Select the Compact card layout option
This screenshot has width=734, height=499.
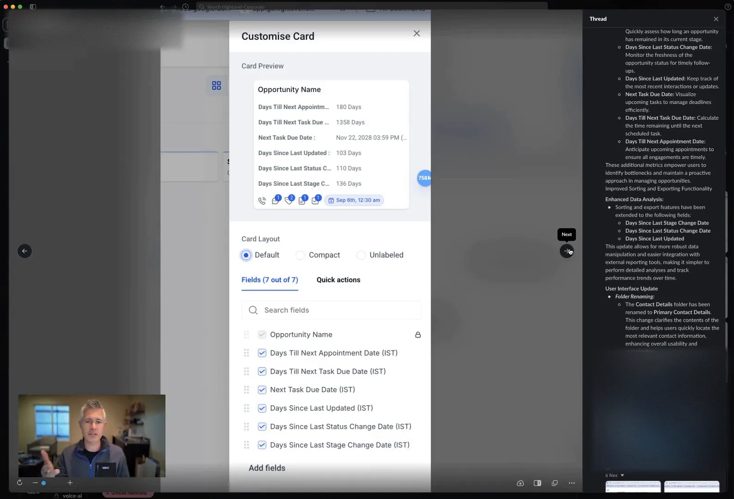pyautogui.click(x=300, y=255)
